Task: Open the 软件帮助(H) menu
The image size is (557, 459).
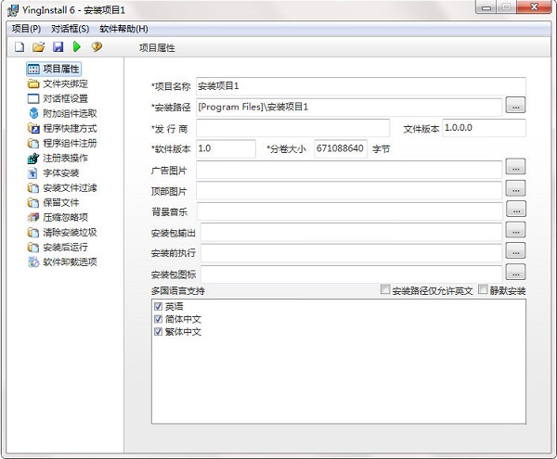Action: pyautogui.click(x=123, y=29)
